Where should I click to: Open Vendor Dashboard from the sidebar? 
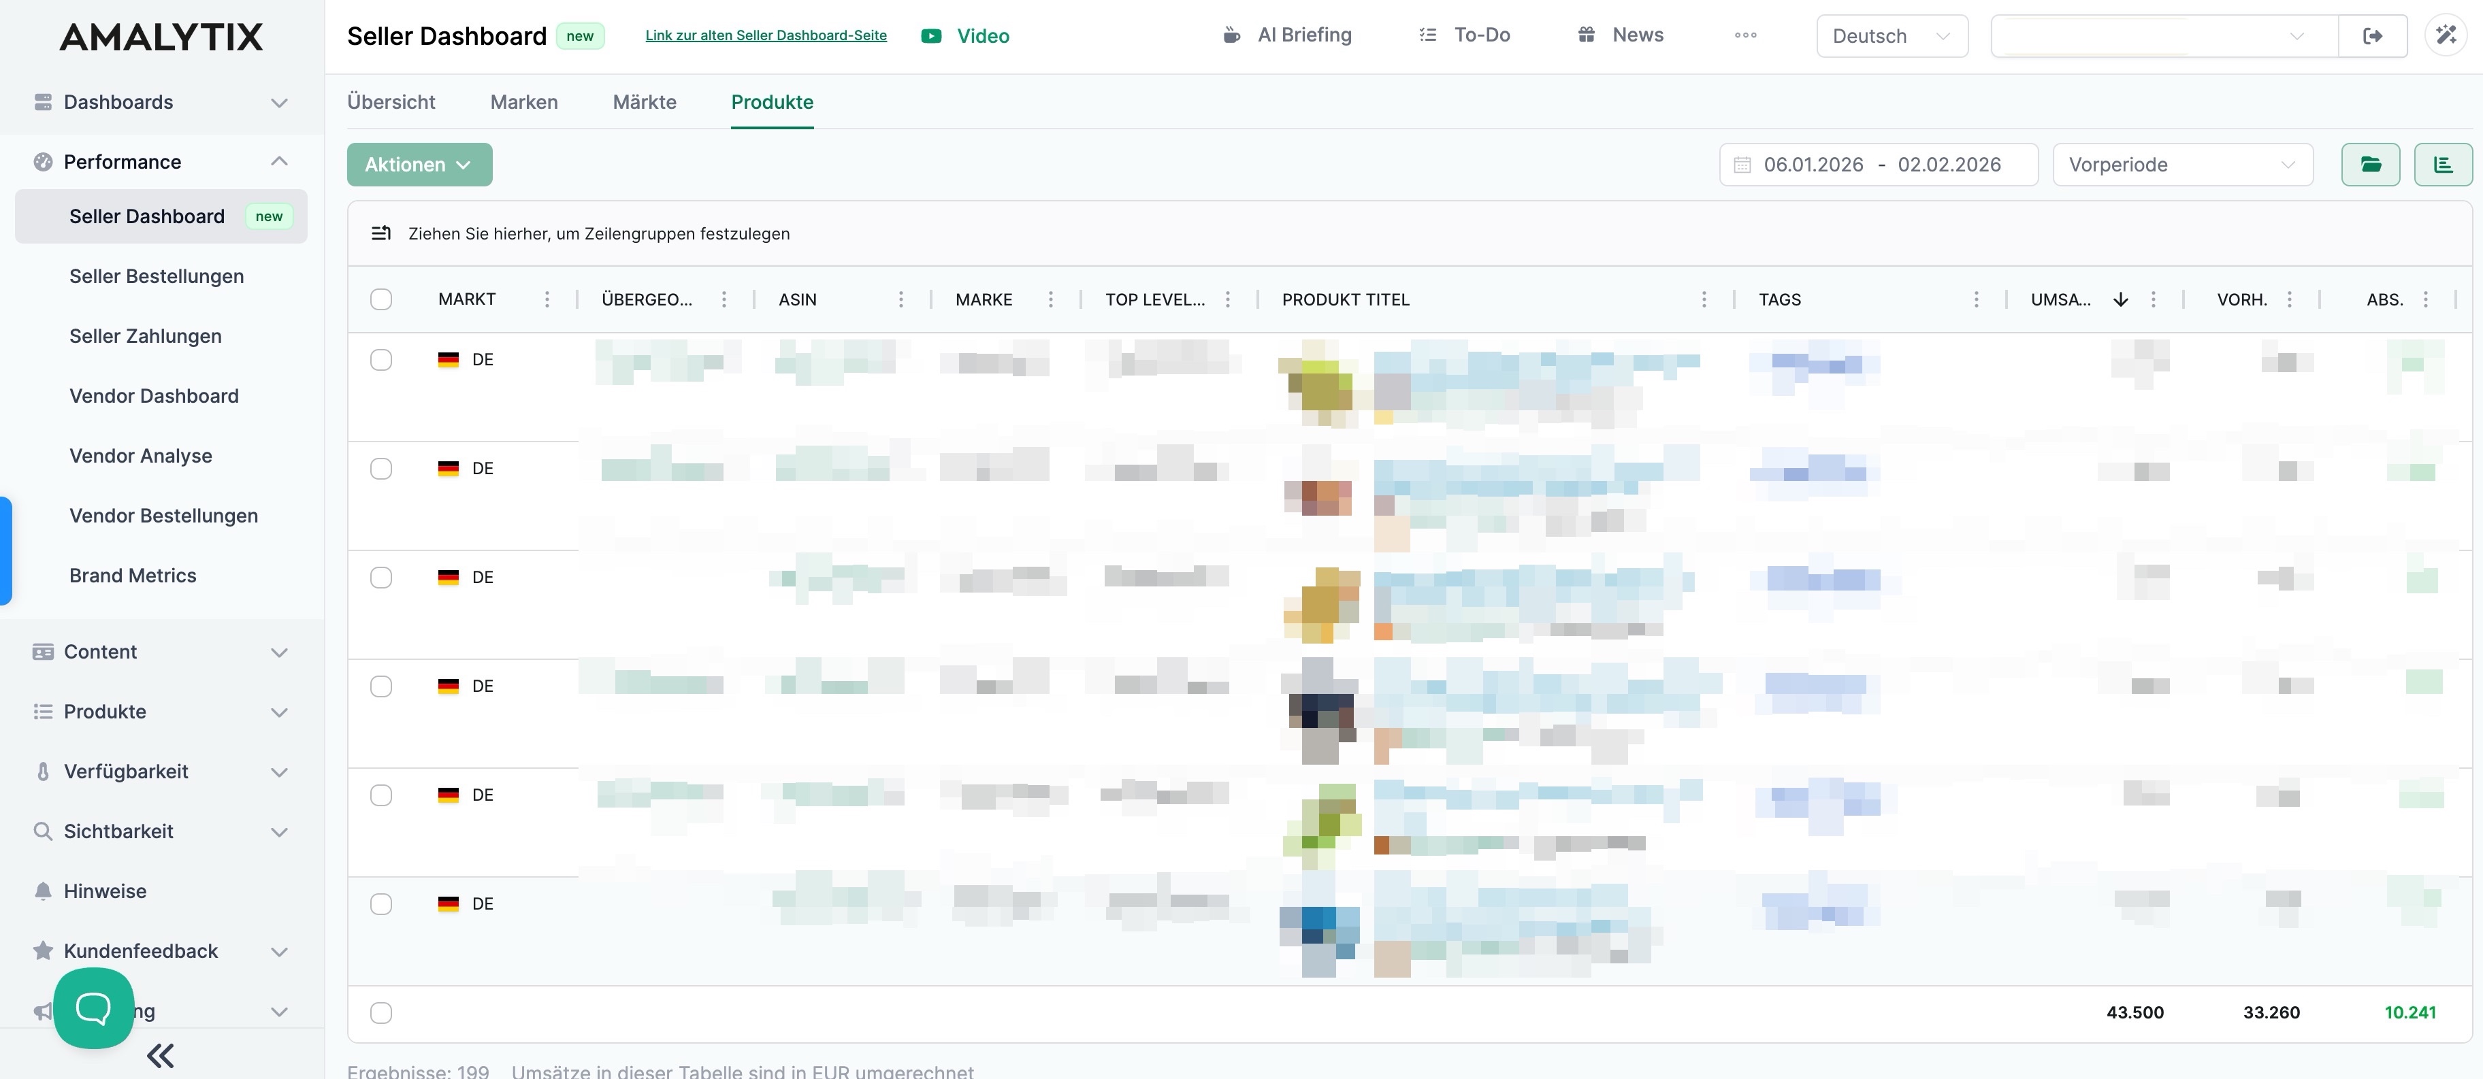click(153, 396)
